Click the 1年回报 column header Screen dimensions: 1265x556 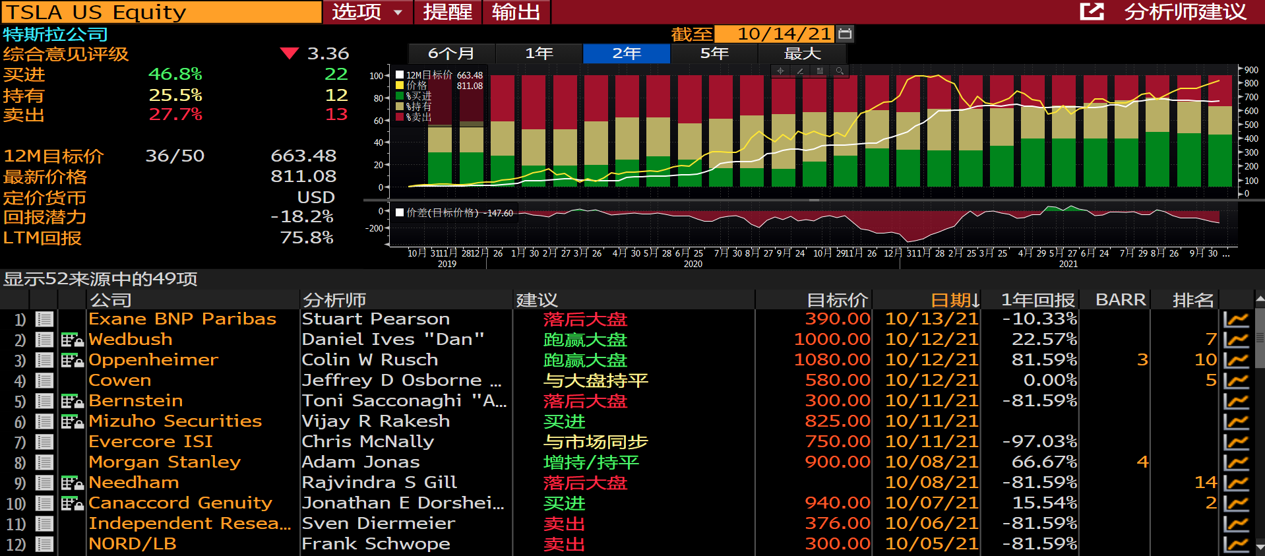[1038, 300]
